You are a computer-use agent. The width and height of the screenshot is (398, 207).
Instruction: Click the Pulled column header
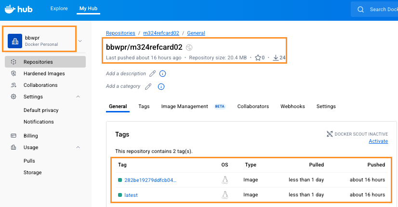pos(316,165)
